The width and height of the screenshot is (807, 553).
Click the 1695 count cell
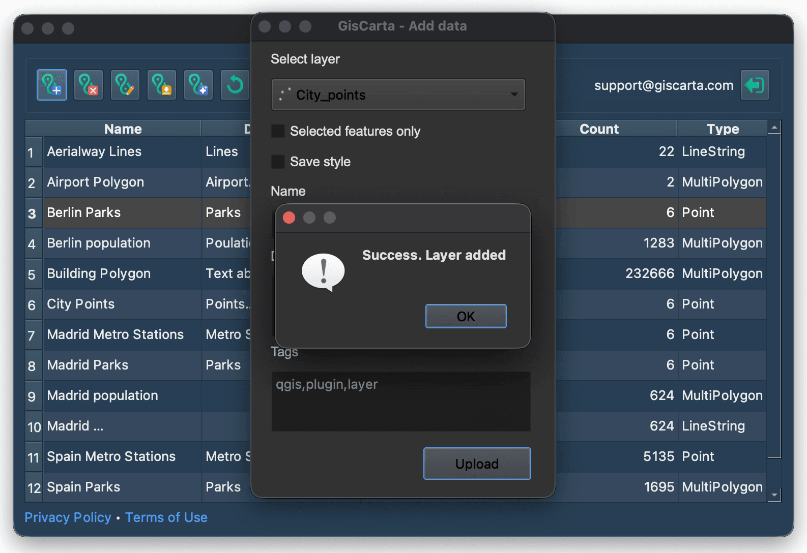(659, 487)
